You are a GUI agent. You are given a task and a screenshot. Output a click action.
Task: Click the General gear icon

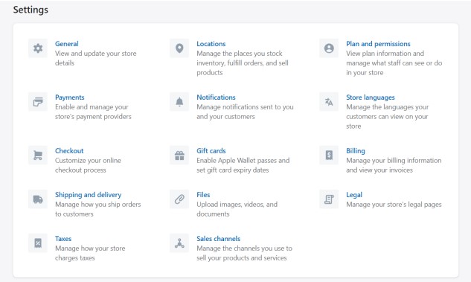[38, 48]
